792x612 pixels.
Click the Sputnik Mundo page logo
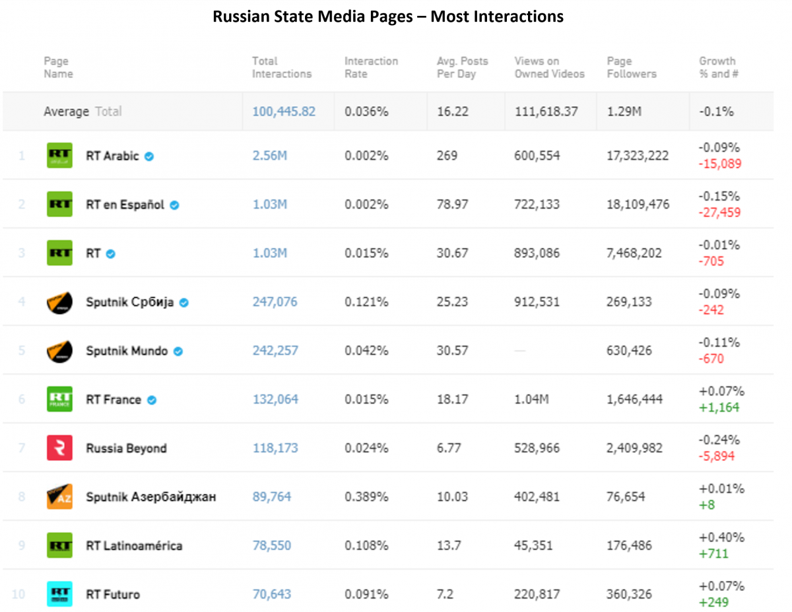tap(59, 351)
